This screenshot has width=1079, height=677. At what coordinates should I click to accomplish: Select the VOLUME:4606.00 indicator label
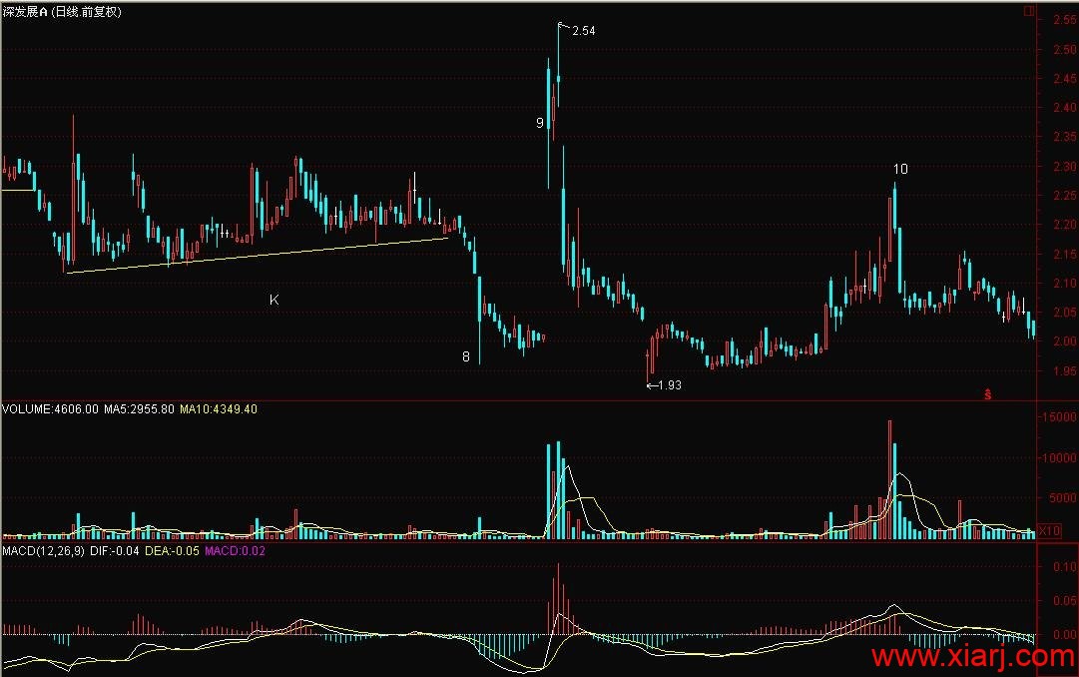50,409
